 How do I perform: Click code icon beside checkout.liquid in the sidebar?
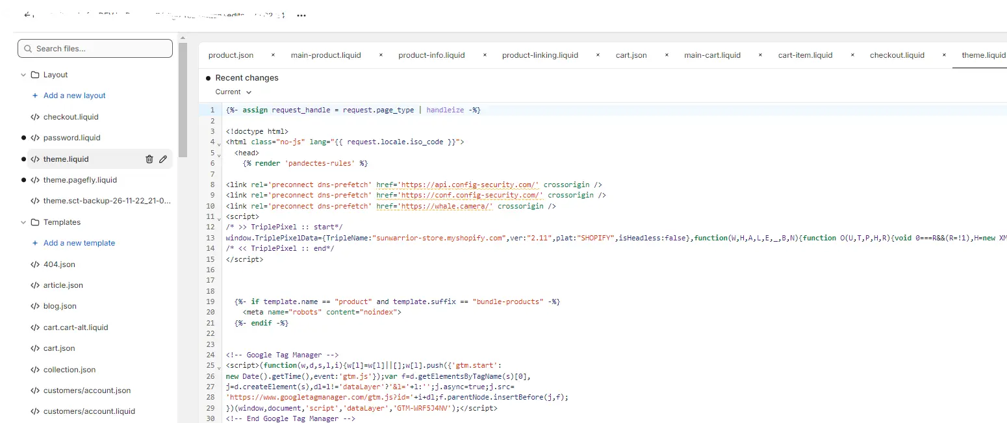[35, 117]
